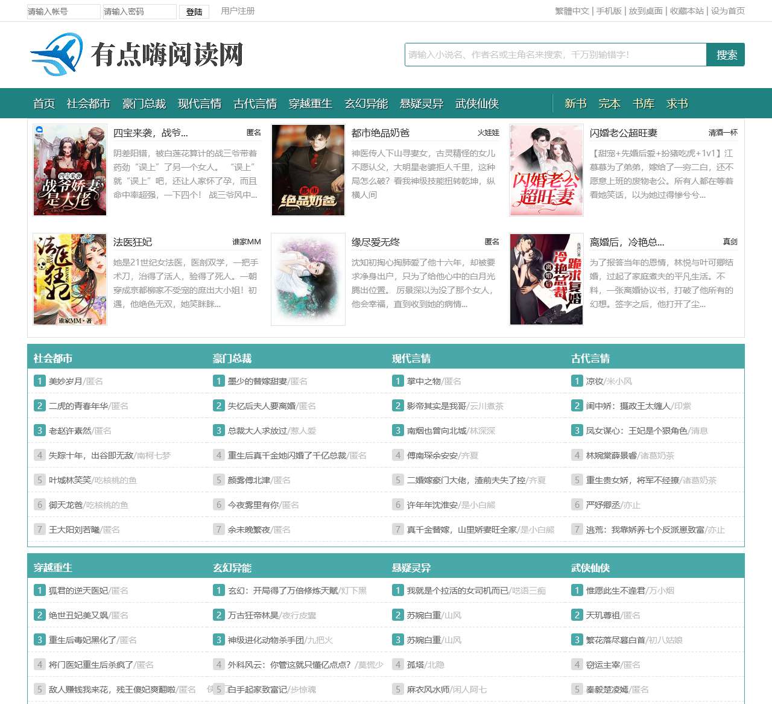
Task: Open the 闪婚老公超旺妻 book cover
Action: point(546,170)
